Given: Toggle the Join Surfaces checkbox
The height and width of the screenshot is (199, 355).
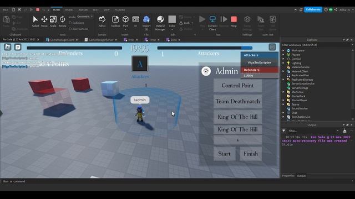Looking at the screenshot, I should click(x=70, y=29).
